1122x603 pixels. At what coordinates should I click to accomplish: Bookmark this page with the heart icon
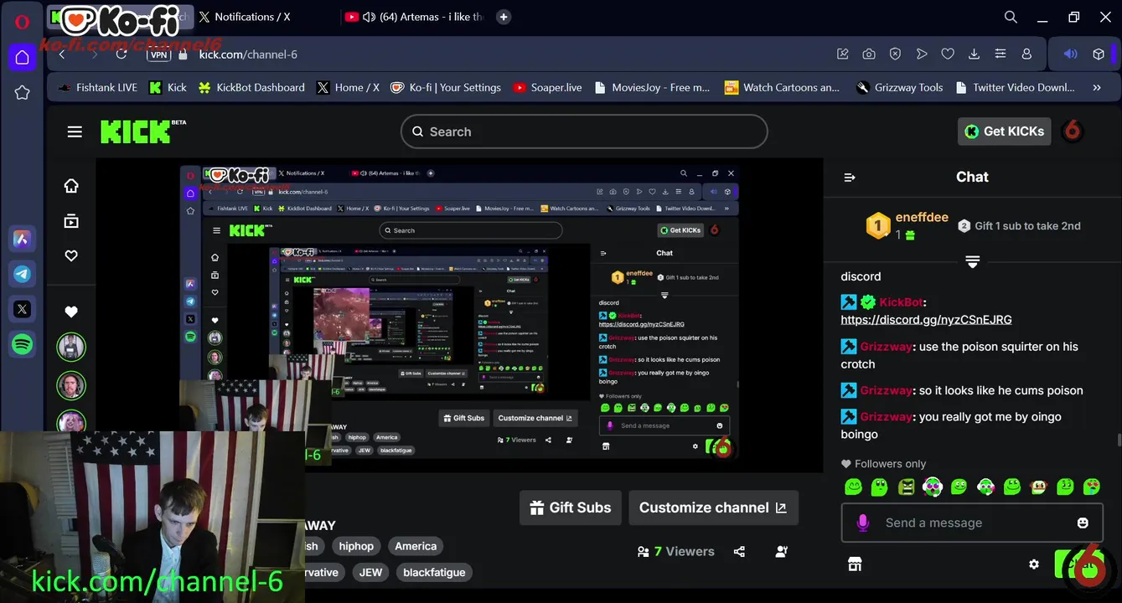[948, 54]
